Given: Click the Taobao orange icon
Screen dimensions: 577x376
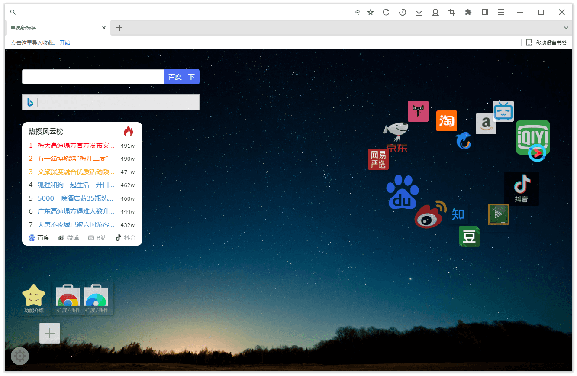Looking at the screenshot, I should click(446, 121).
